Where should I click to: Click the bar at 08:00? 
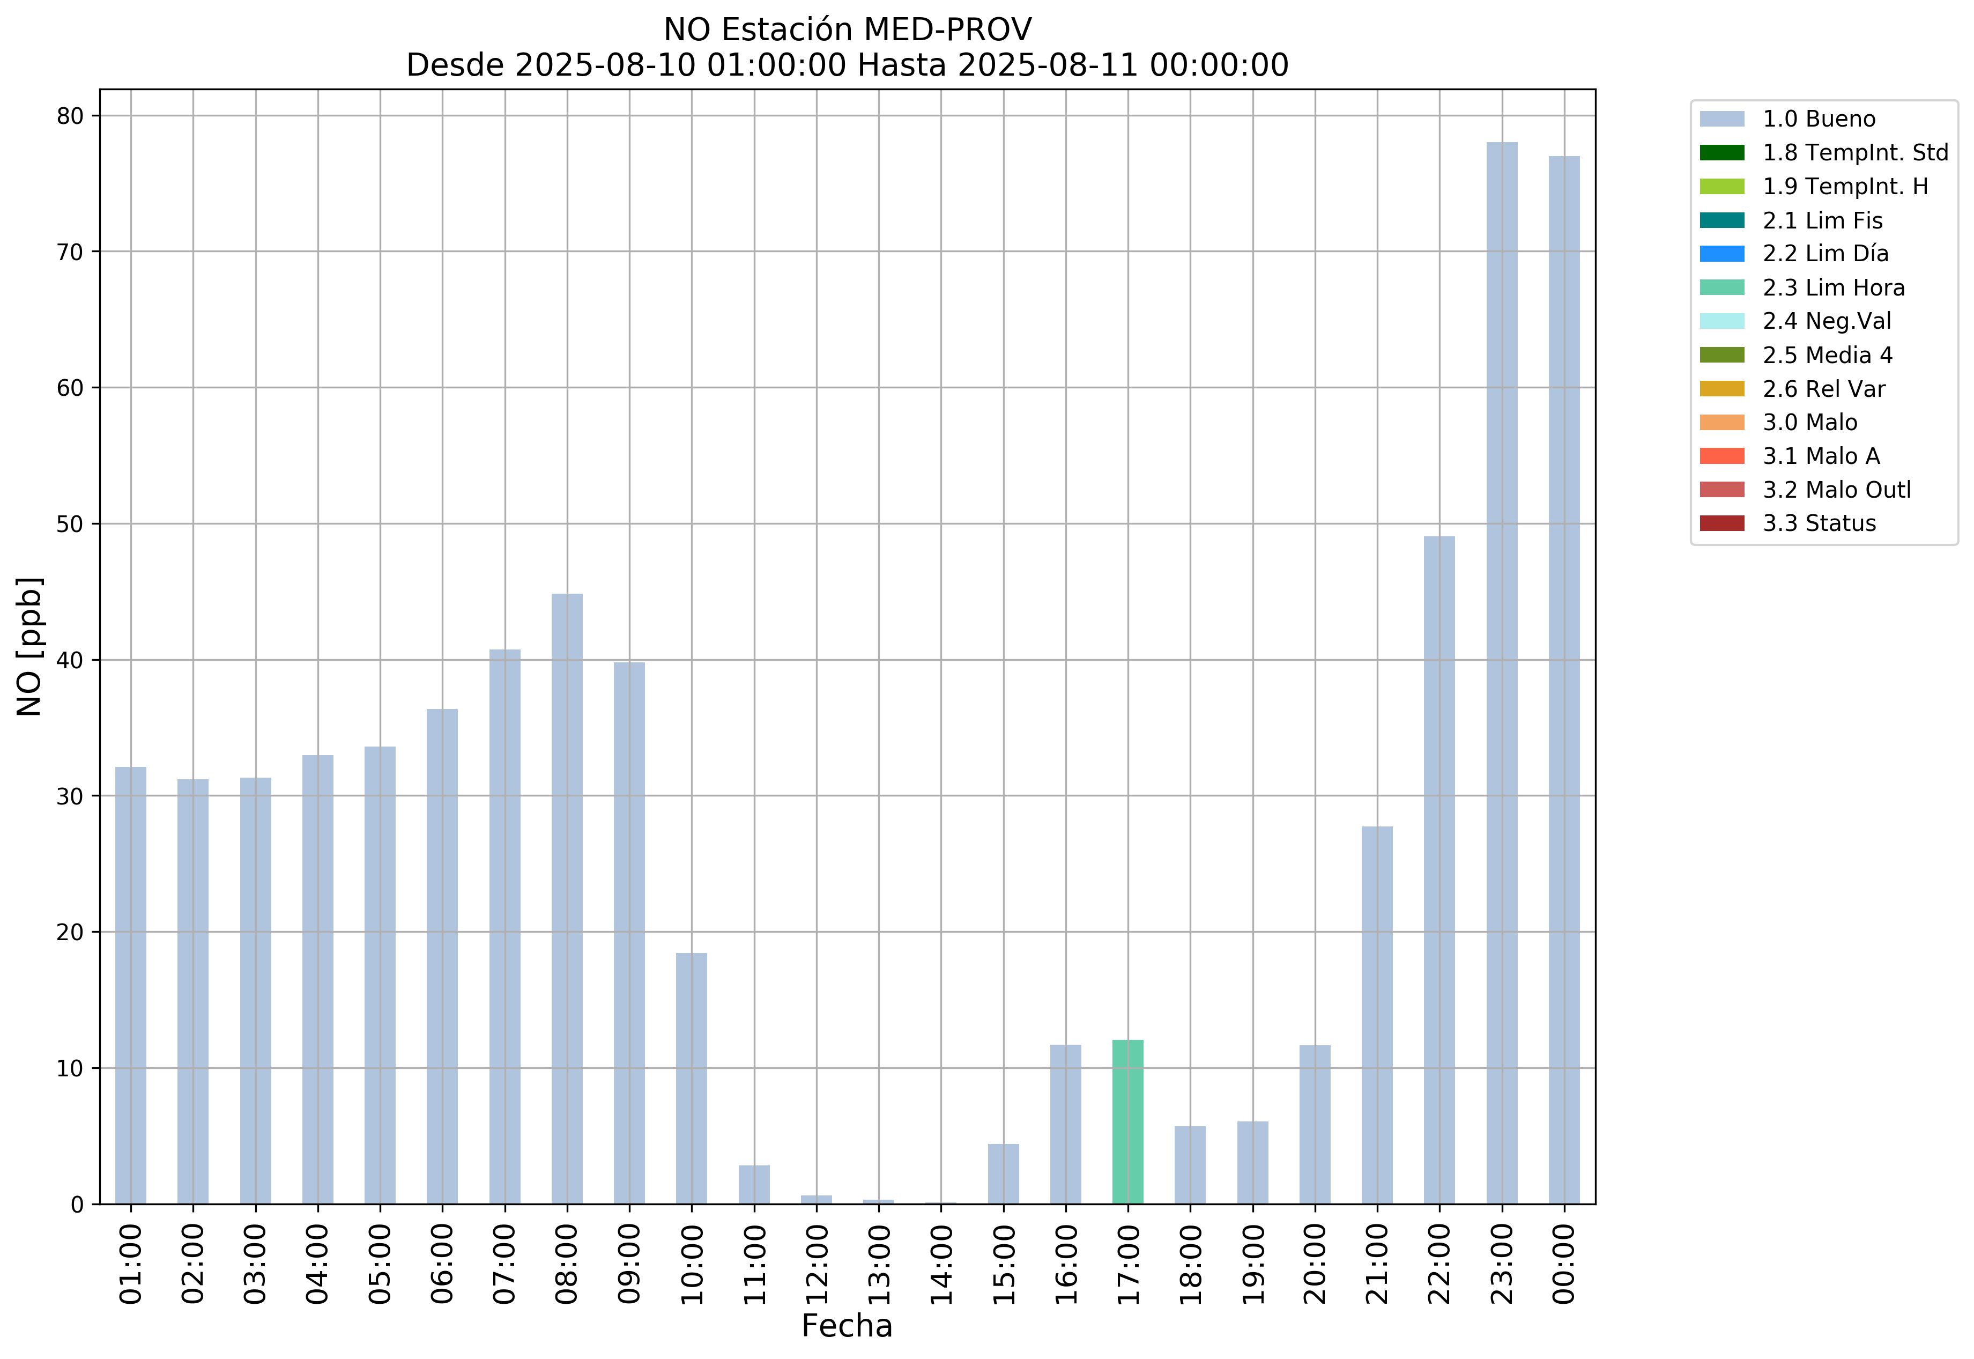pyautogui.click(x=567, y=898)
